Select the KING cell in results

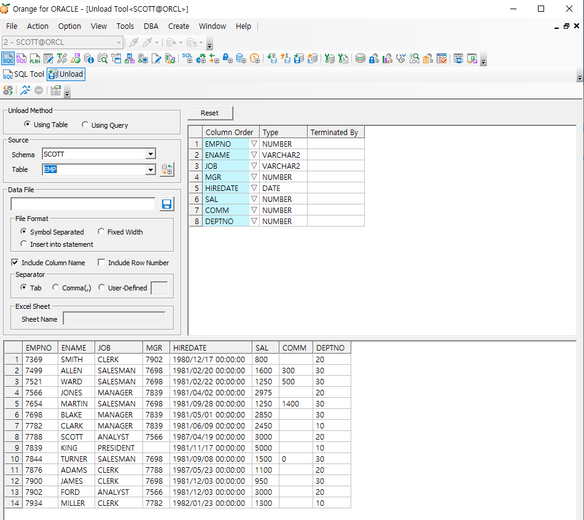tap(76, 448)
